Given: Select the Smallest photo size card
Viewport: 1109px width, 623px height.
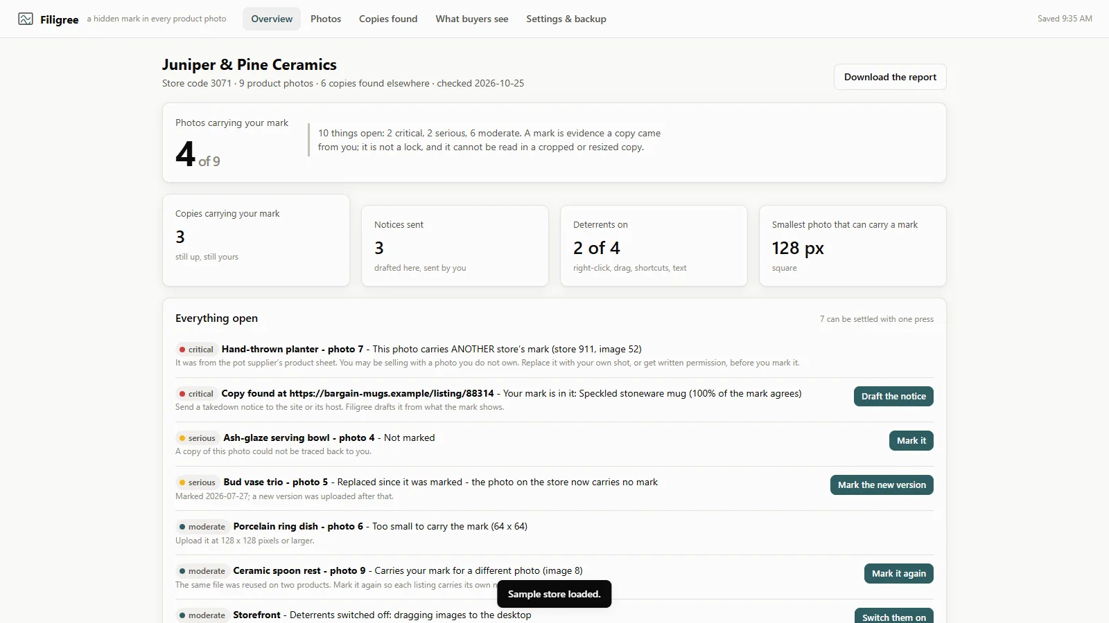Looking at the screenshot, I should pyautogui.click(x=853, y=246).
